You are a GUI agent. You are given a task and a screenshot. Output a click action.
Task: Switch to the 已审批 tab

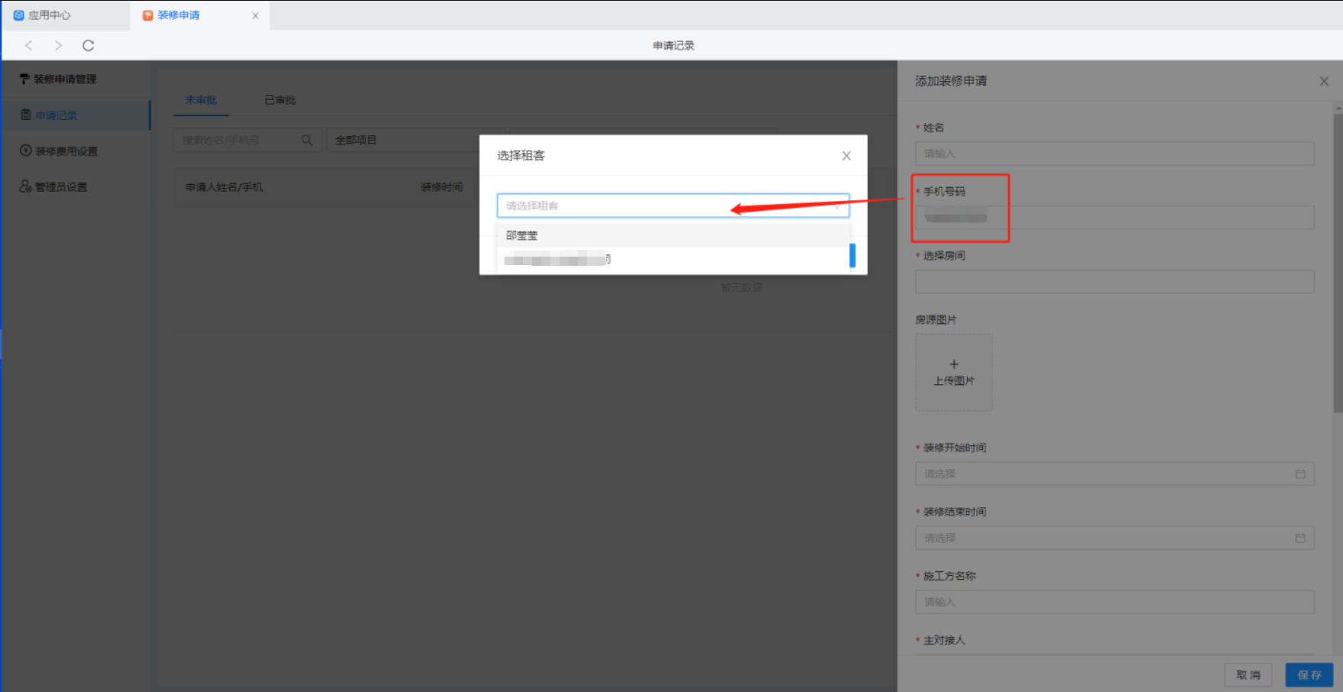(280, 100)
